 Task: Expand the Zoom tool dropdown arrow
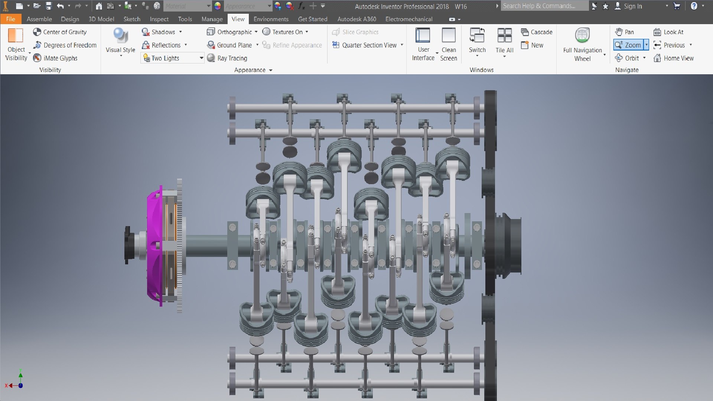646,45
